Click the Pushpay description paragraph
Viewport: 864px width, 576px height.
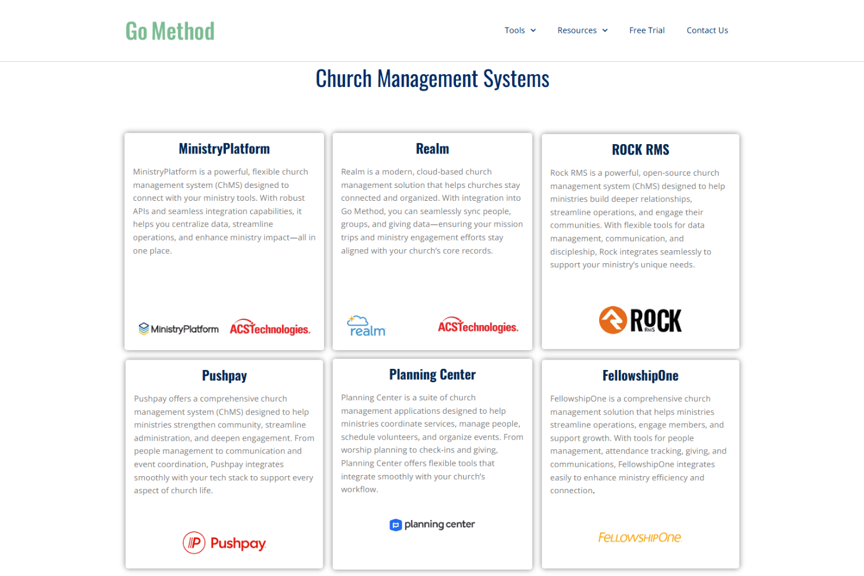point(224,445)
